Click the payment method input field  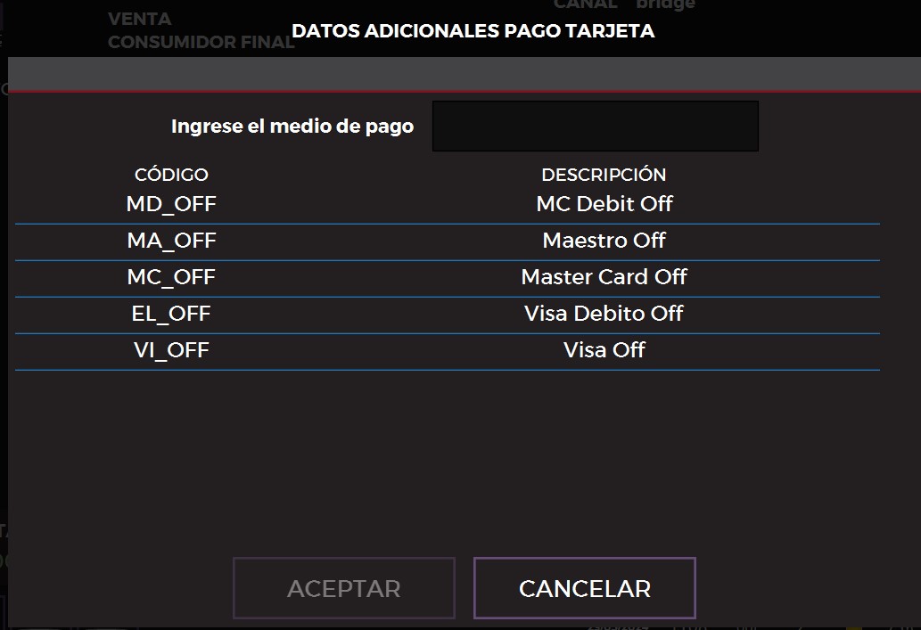[595, 126]
